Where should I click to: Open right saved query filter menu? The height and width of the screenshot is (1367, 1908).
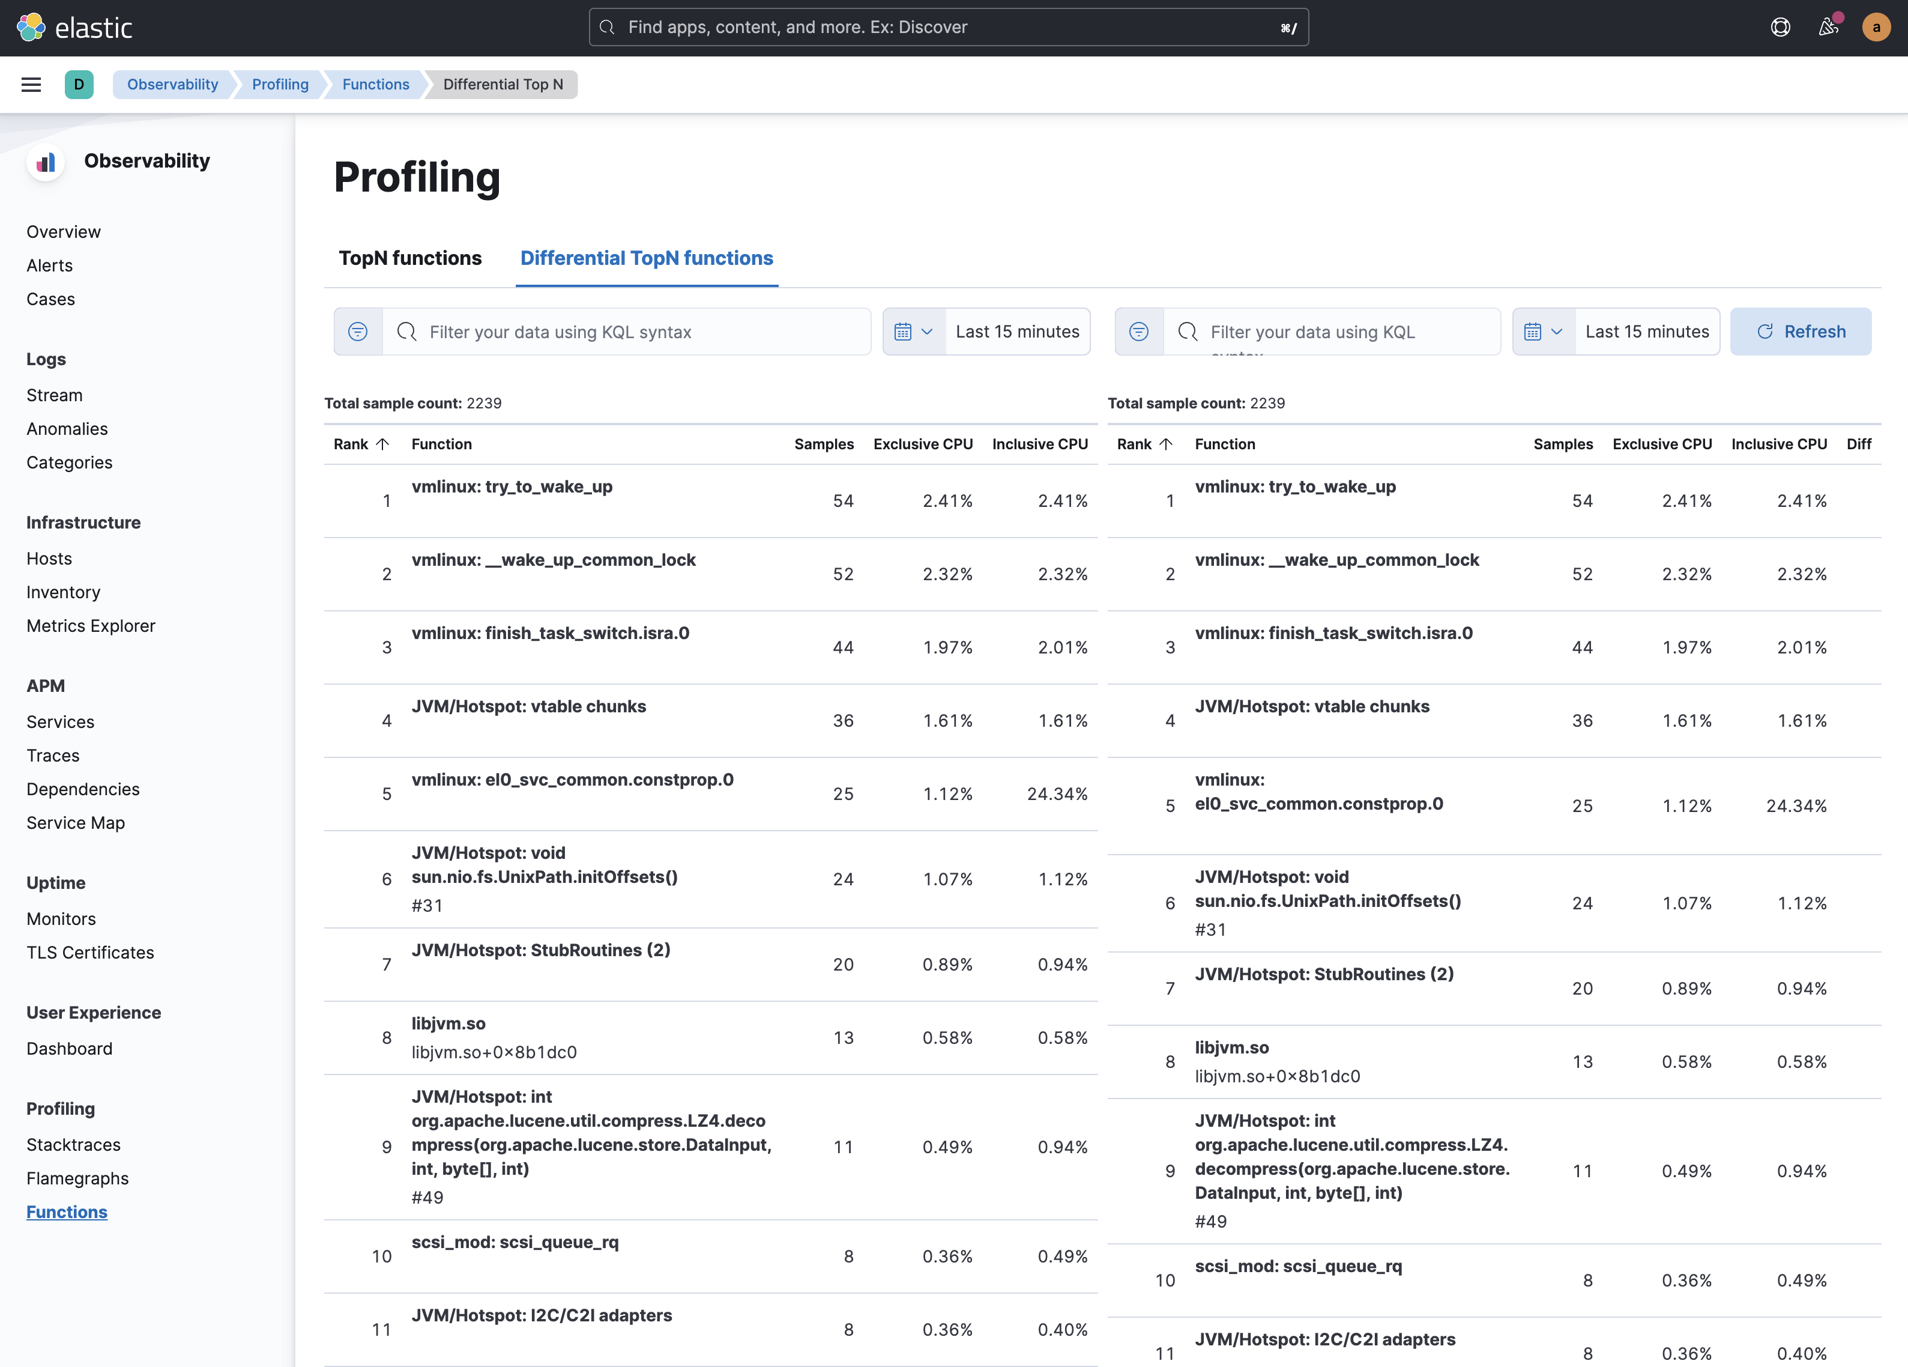coord(1139,332)
